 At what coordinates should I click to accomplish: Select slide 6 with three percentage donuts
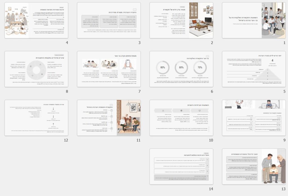[181, 69]
